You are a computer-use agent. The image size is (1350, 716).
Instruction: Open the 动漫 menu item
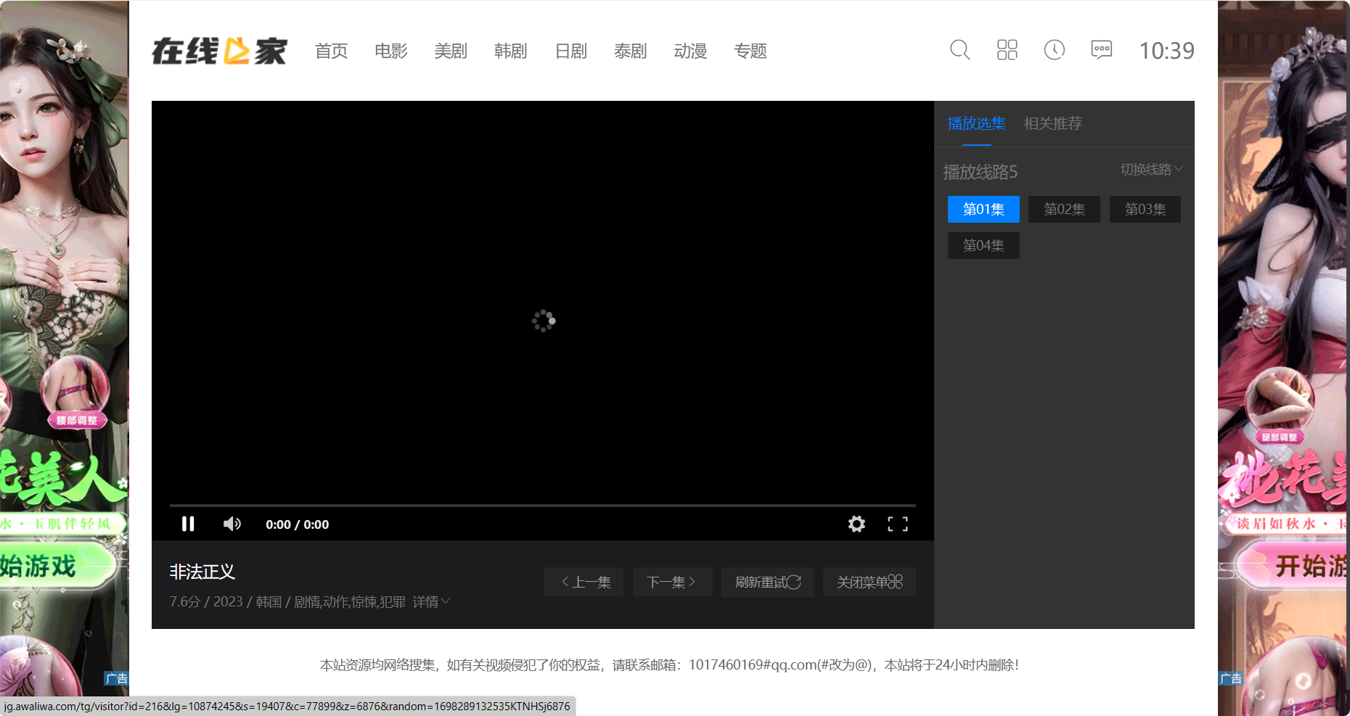[x=690, y=52]
